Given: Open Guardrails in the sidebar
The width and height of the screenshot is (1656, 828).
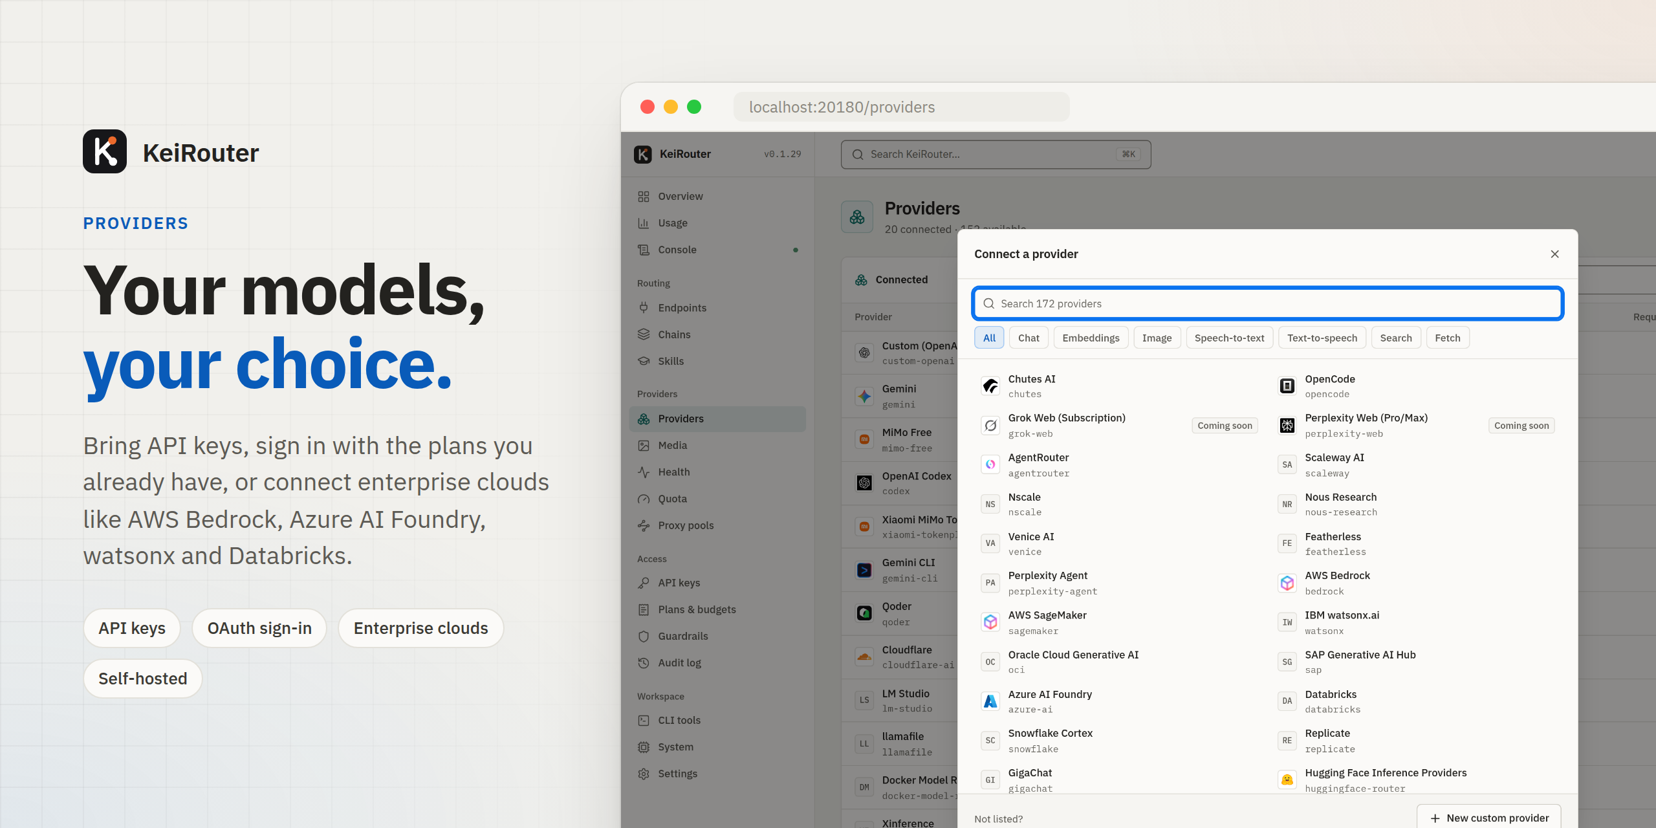Looking at the screenshot, I should tap(717, 636).
